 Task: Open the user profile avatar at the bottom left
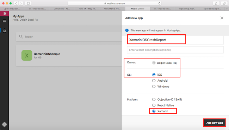(5, 124)
